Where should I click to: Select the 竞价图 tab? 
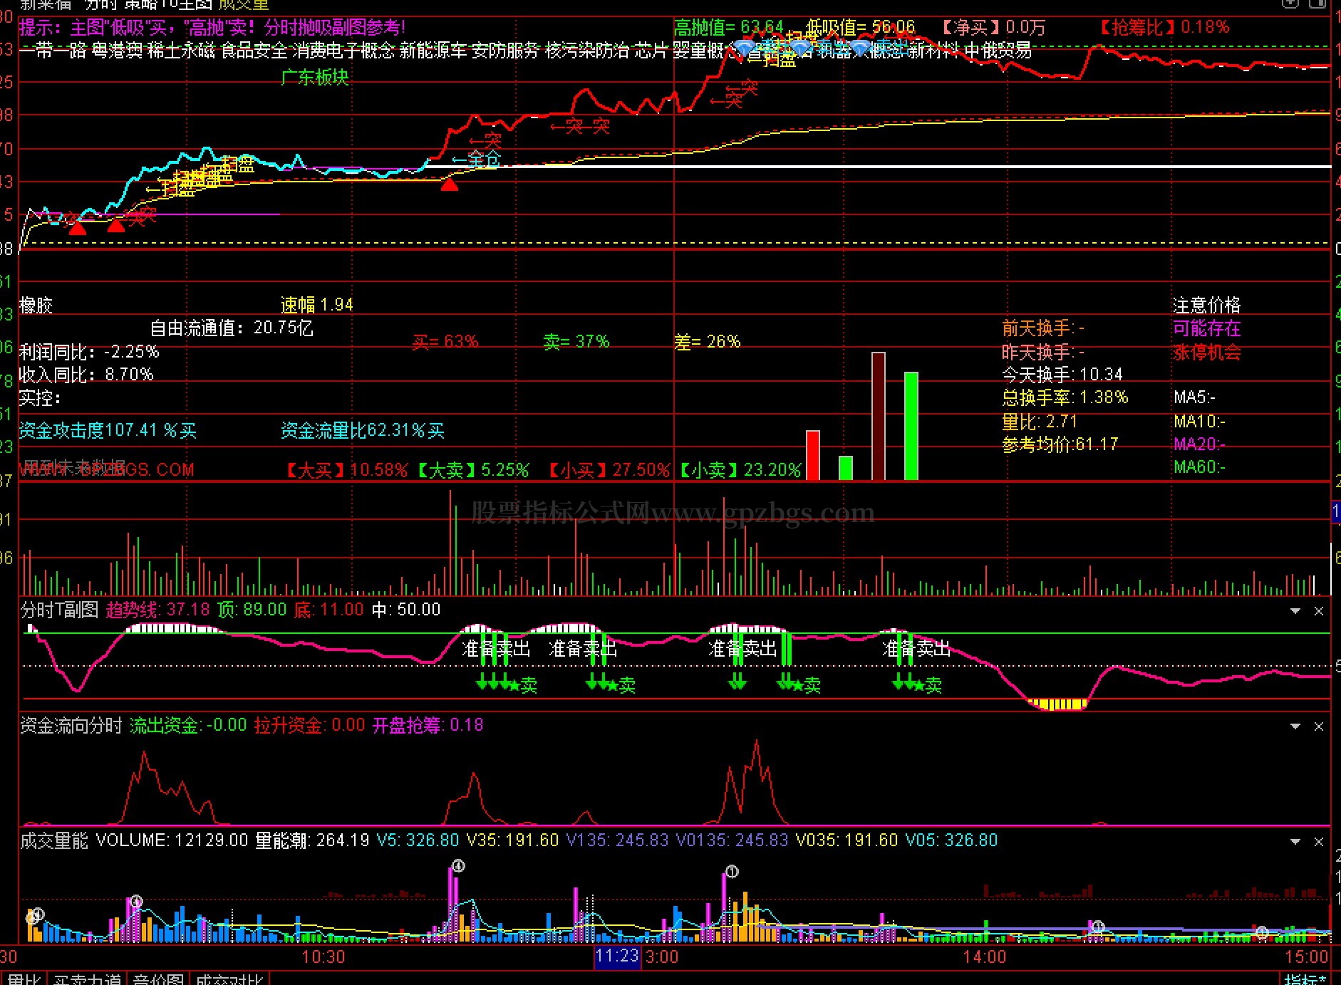(x=158, y=979)
